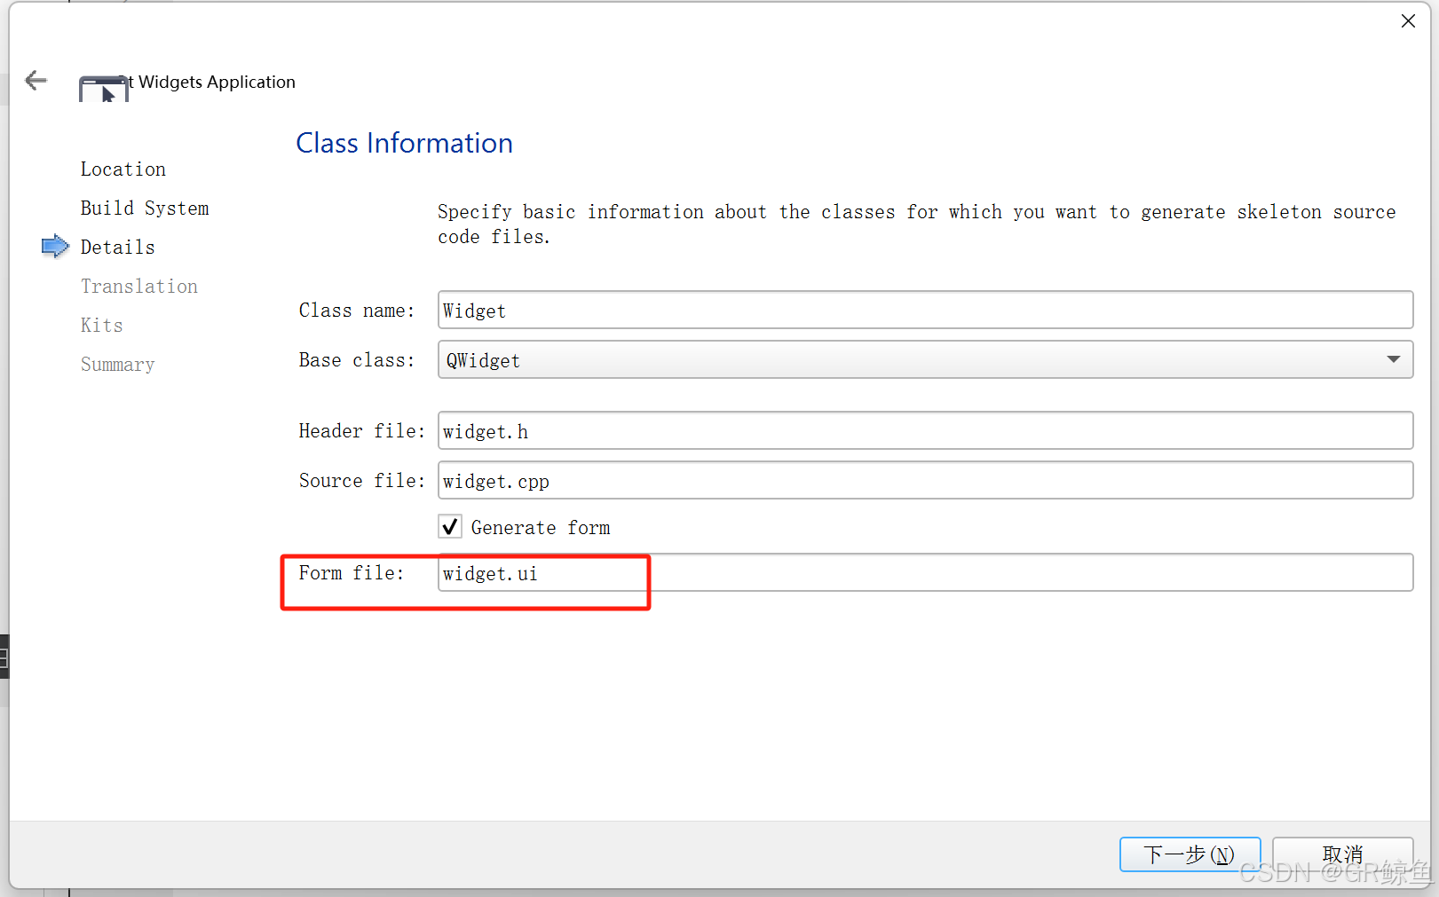Go back using the left arrow icon
This screenshot has width=1439, height=897.
coord(36,81)
